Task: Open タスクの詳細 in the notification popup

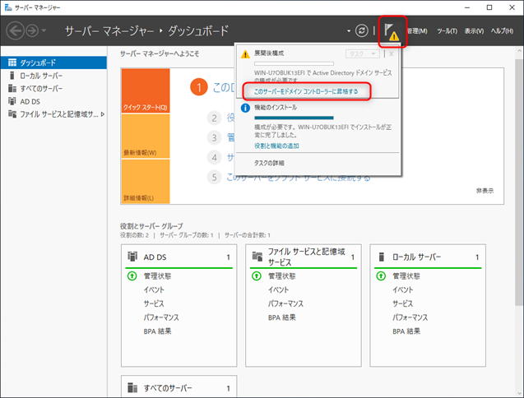Action: 269,163
